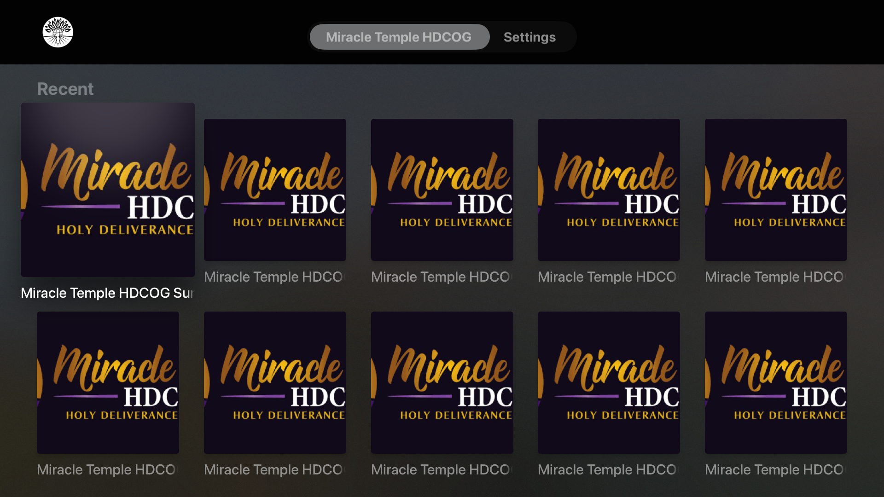The width and height of the screenshot is (884, 497).
Task: Open the focused Miracle Temple HDCOG Sun thumbnail
Action: [x=108, y=190]
